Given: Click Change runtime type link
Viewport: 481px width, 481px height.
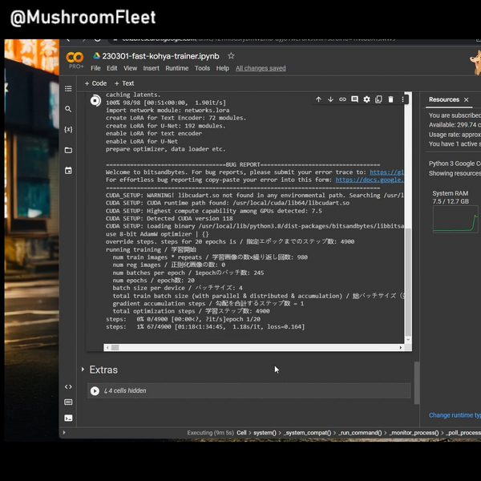Looking at the screenshot, I should coord(455,415).
